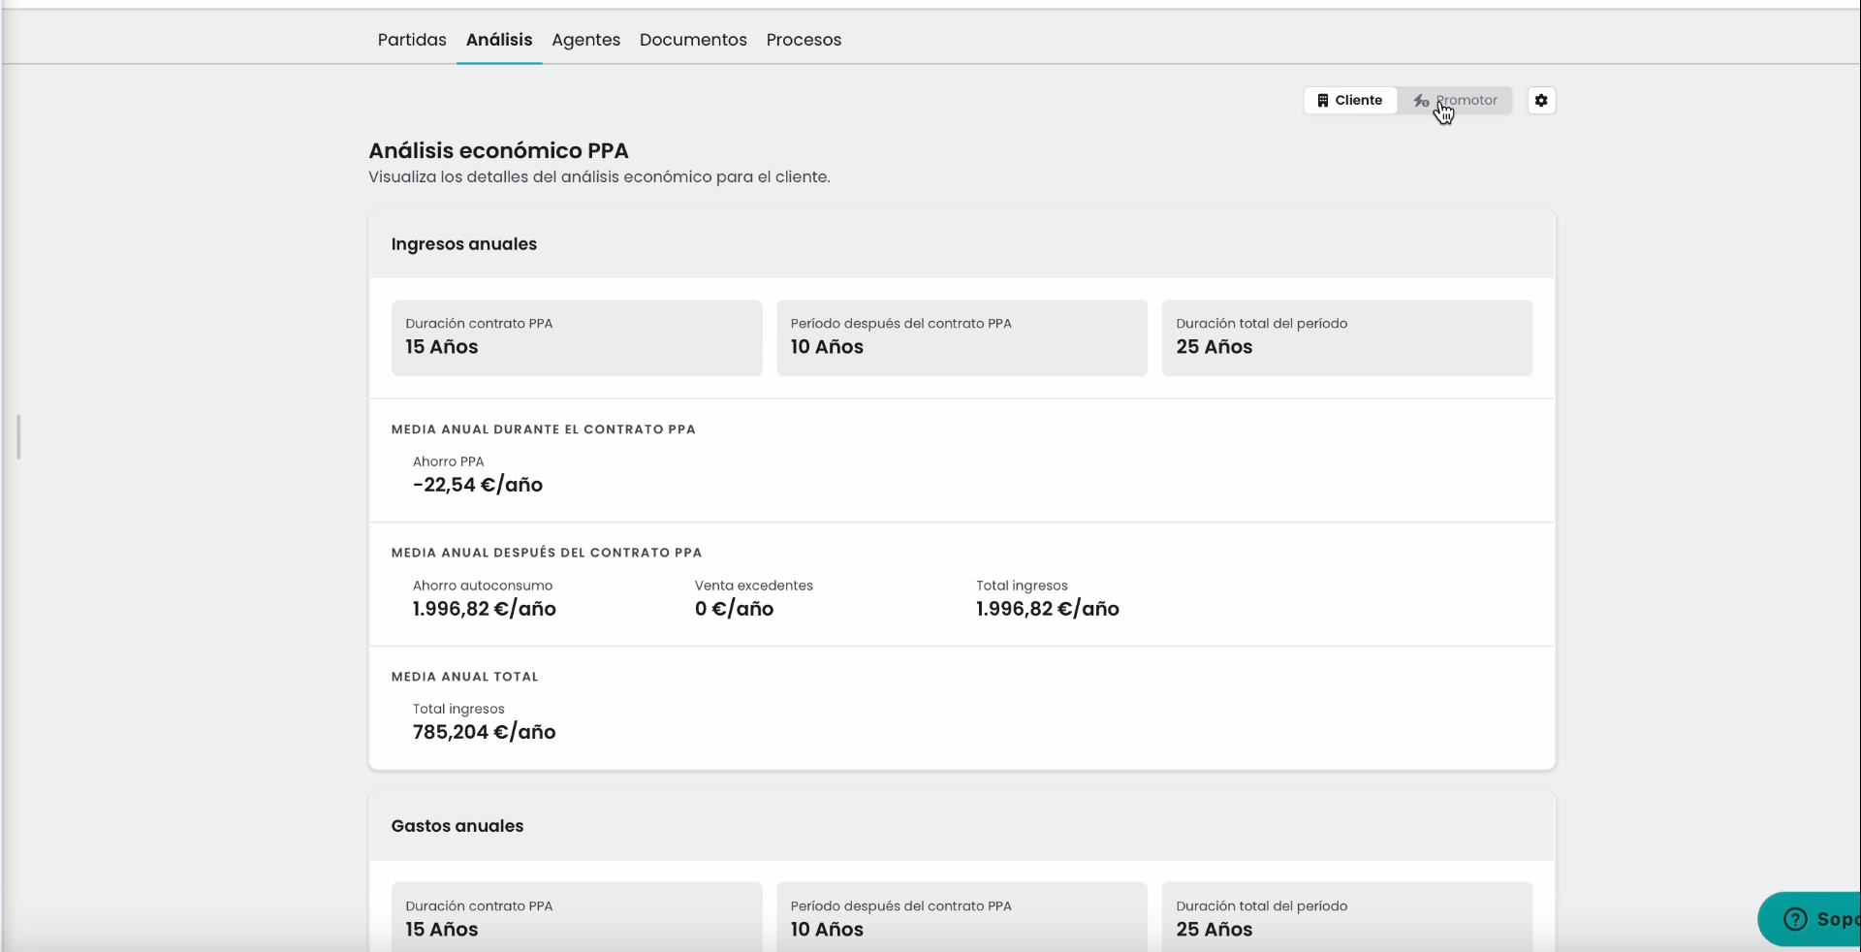The height and width of the screenshot is (952, 1861).
Task: Click the MEDIA ANUAL DESPUÉS DEL CONTRATO PPA label
Action: tap(547, 553)
